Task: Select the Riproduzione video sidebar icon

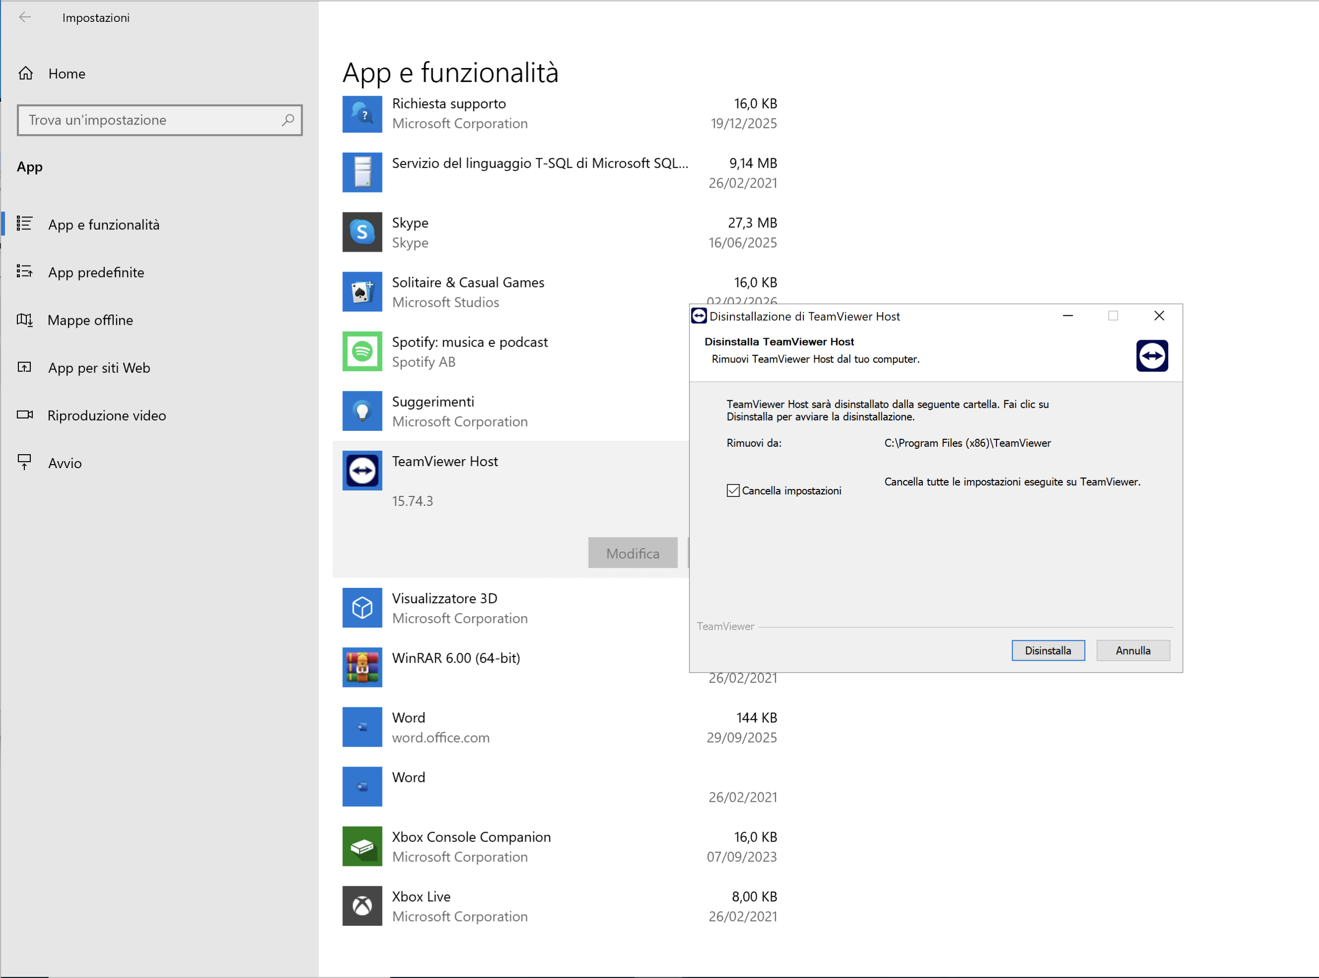Action: (24, 415)
